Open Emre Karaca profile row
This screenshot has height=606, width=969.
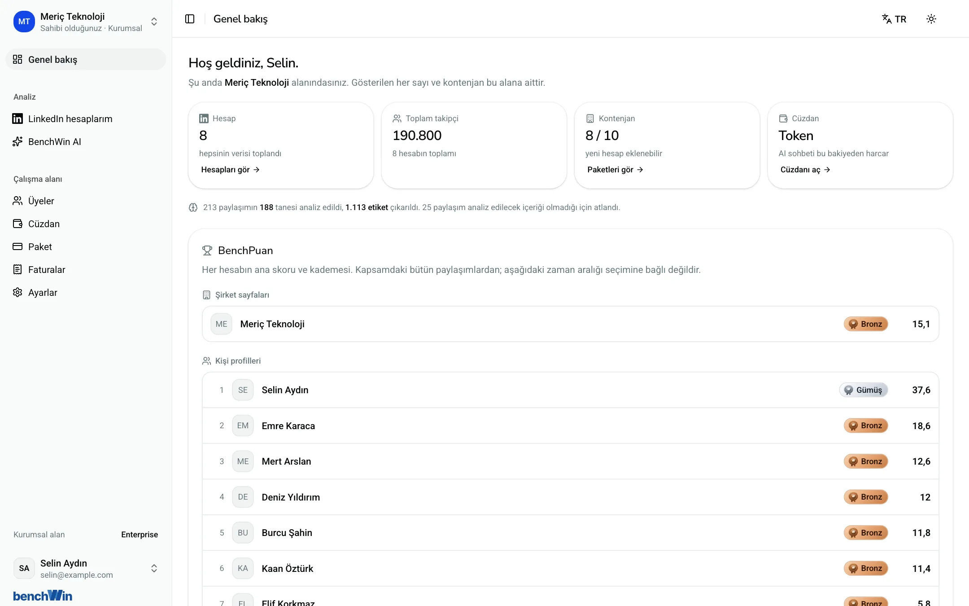point(570,426)
